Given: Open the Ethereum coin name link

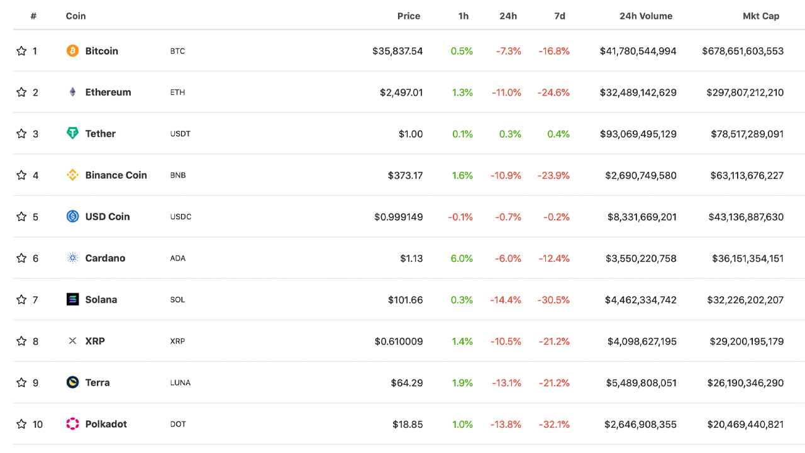Looking at the screenshot, I should [x=108, y=92].
